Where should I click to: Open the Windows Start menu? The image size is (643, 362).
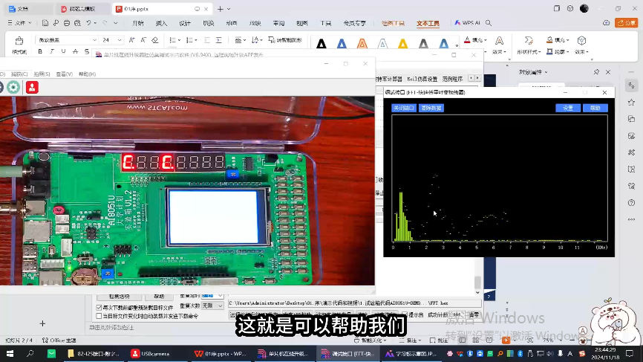pyautogui.click(x=10, y=353)
